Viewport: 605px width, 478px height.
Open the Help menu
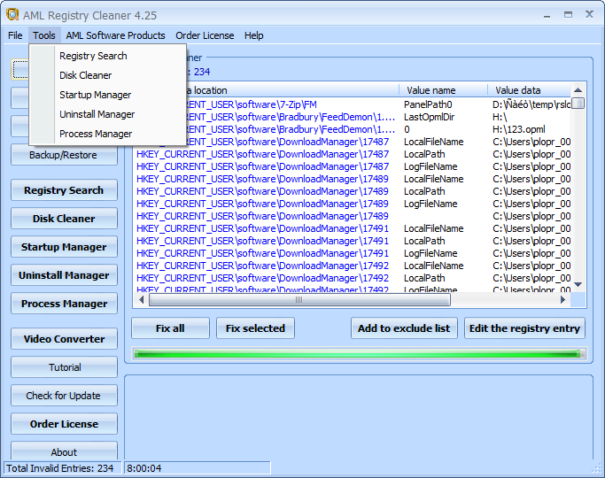[253, 35]
